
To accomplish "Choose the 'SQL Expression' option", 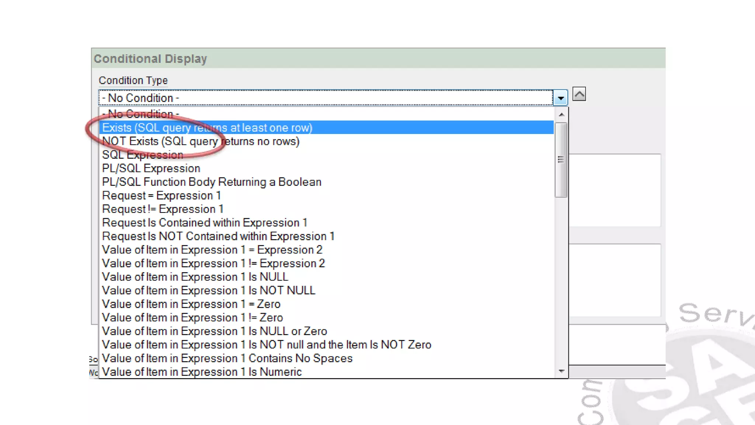I will 142,155.
